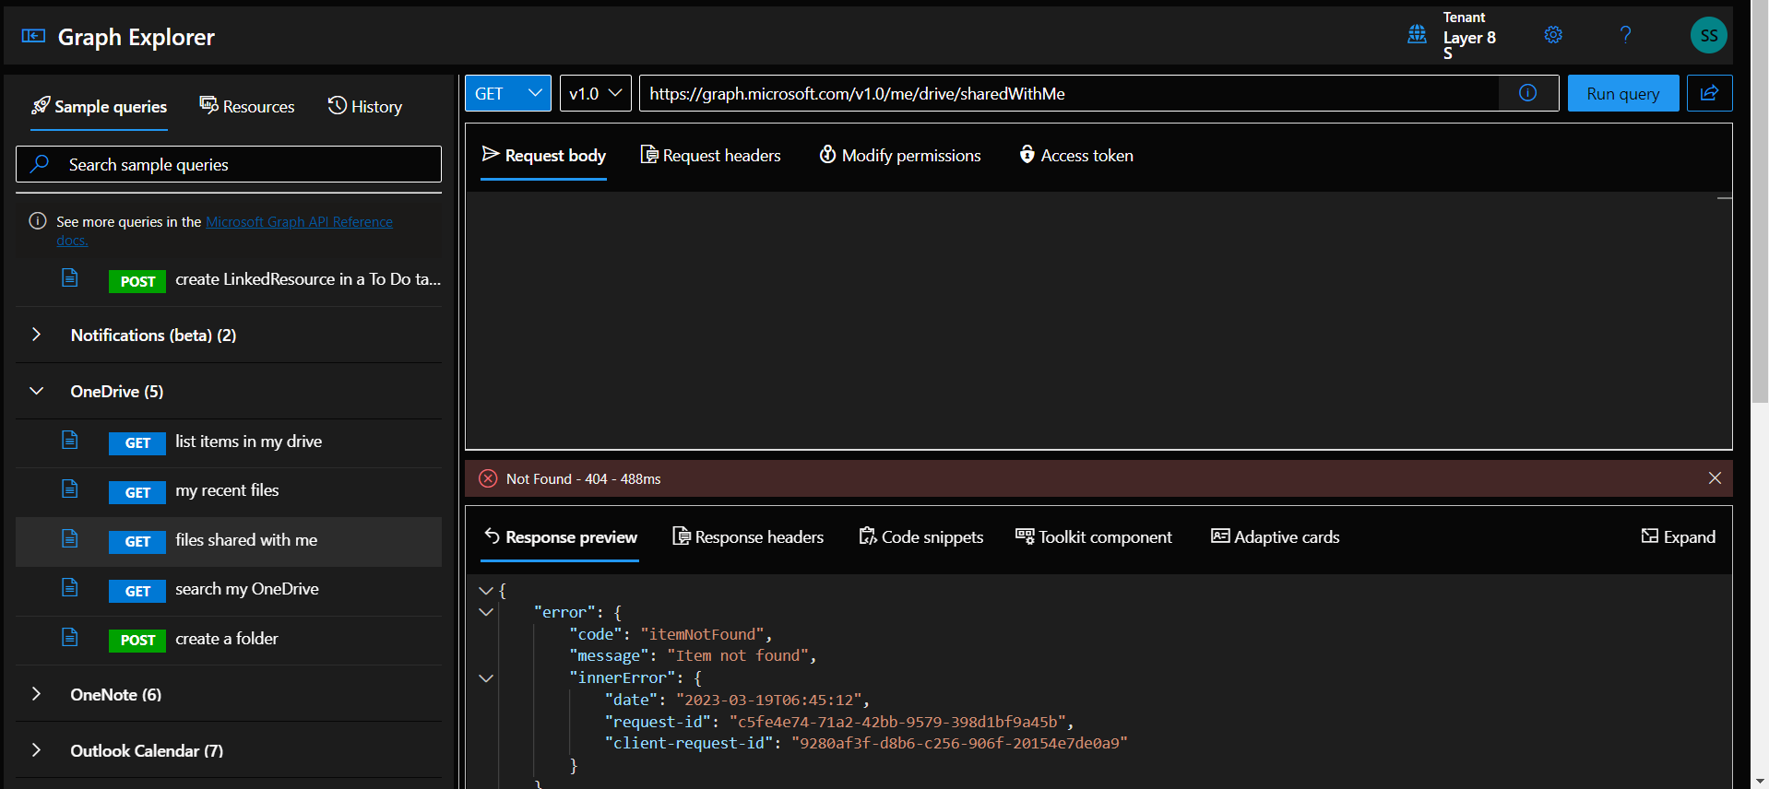1769x789 pixels.
Task: Switch to Sample queries tab
Action: (x=100, y=107)
